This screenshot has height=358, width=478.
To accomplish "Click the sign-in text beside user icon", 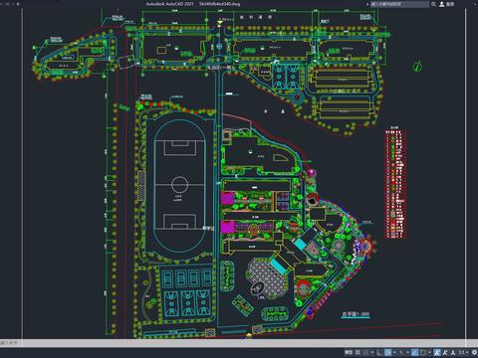I will point(450,4).
